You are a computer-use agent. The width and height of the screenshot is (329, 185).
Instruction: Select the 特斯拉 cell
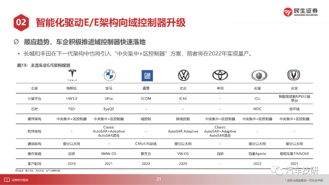tap(72, 89)
